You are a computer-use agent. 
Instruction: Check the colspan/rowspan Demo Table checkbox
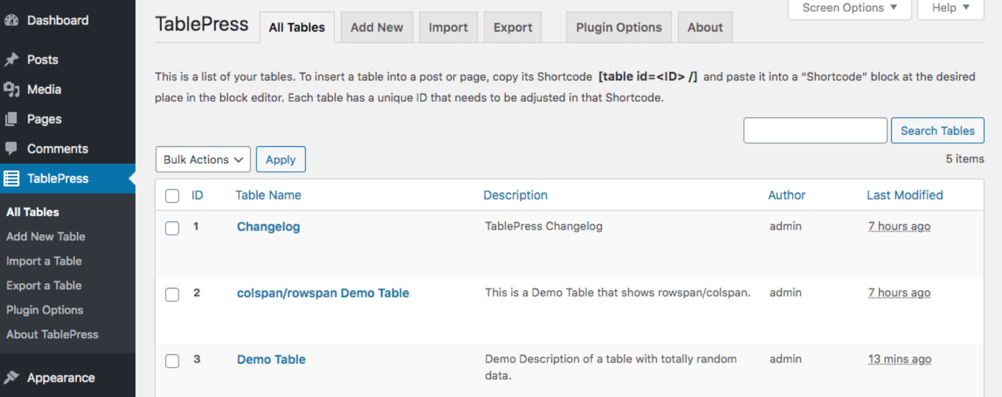[172, 294]
